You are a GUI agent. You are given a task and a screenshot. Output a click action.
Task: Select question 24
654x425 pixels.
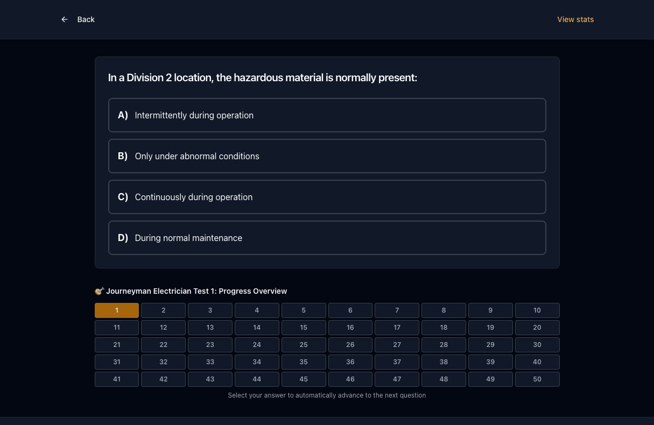tap(257, 345)
